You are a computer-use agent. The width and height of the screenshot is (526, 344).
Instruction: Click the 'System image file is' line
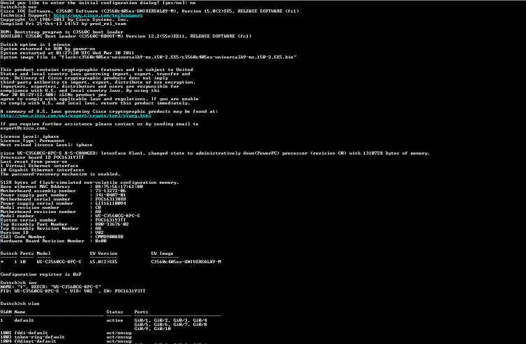pos(149,57)
